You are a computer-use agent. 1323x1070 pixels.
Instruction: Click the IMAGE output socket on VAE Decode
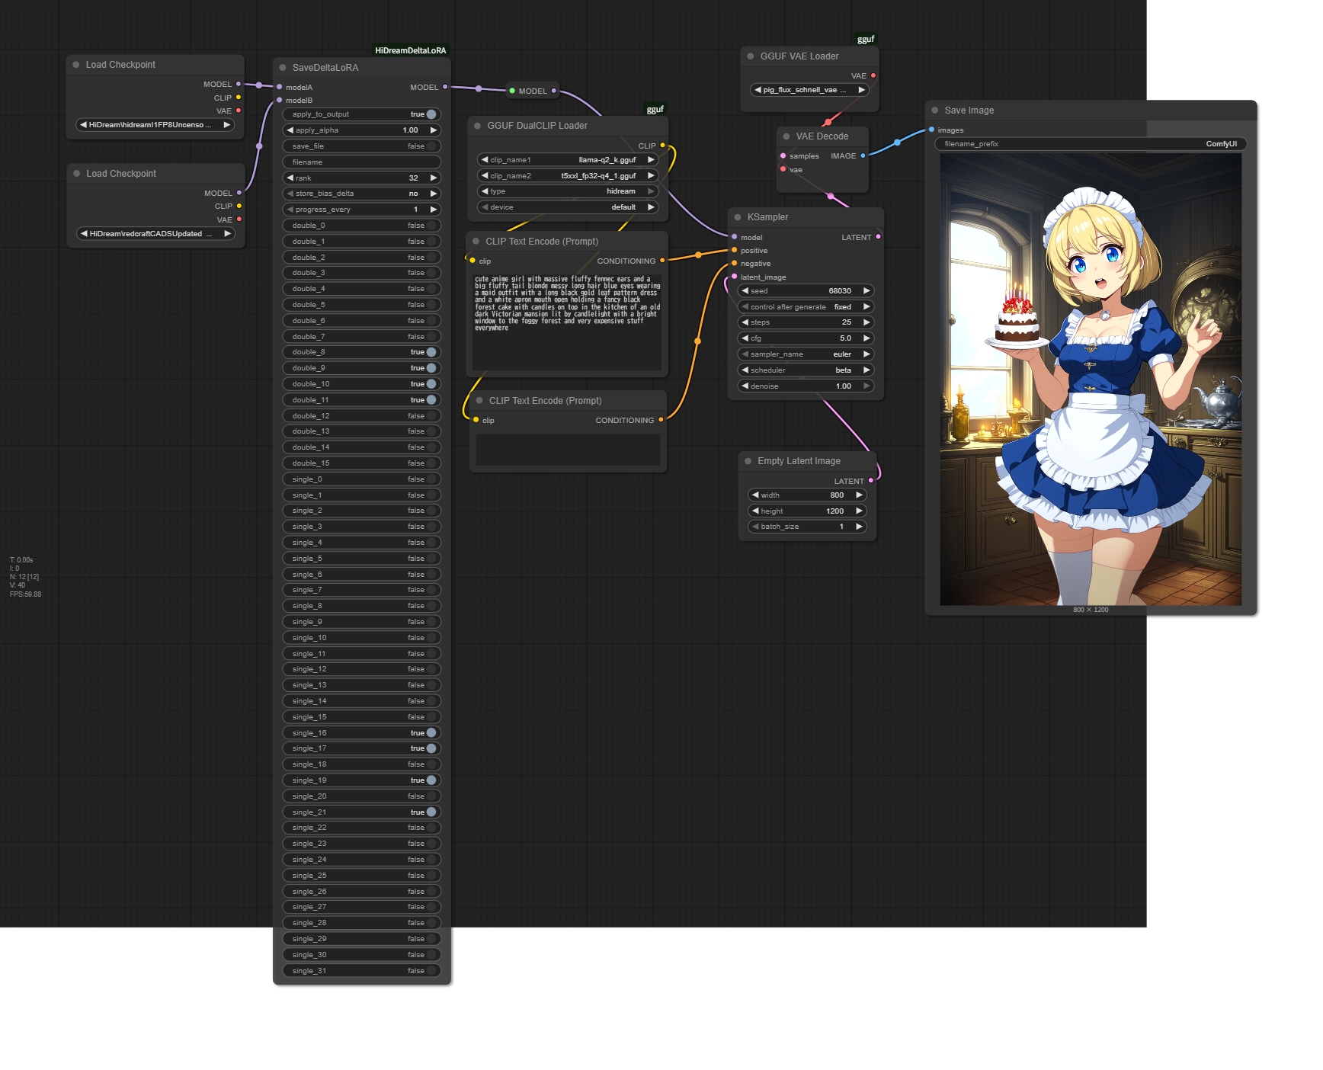(863, 155)
